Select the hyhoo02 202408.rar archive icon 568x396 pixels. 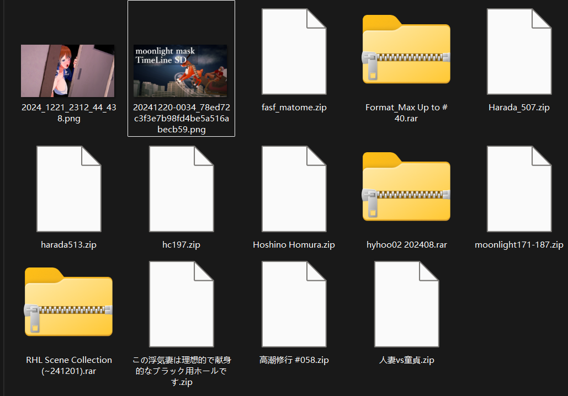406,188
